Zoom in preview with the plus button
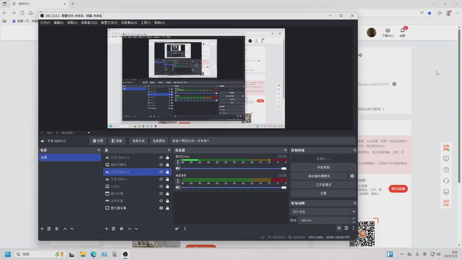The width and height of the screenshot is (462, 260). coord(57,133)
